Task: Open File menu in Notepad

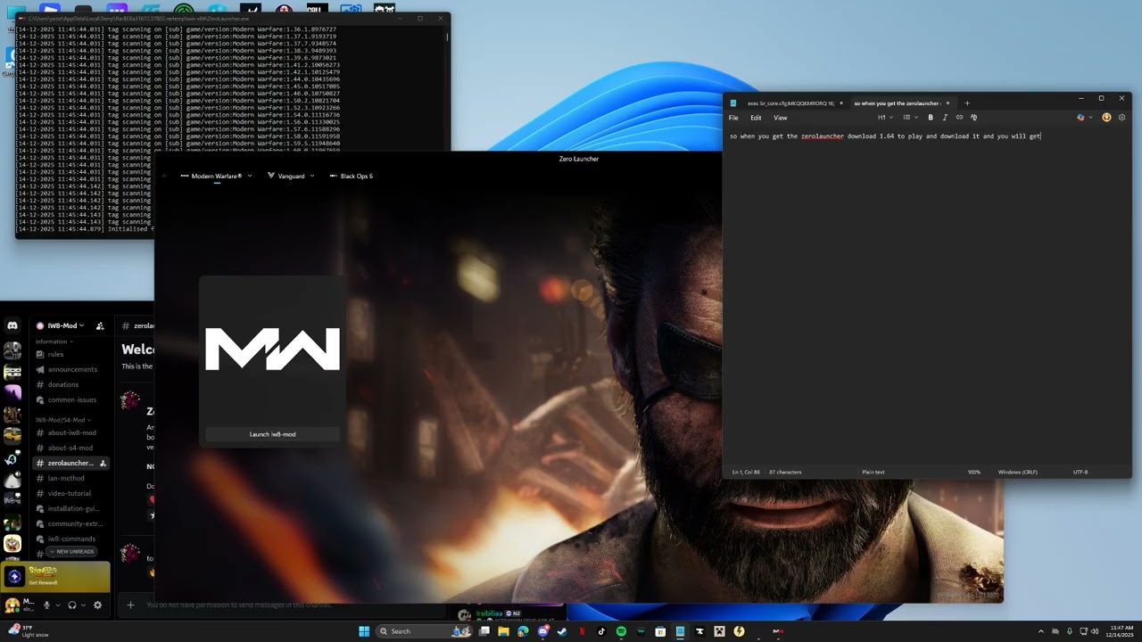Action: (733, 118)
